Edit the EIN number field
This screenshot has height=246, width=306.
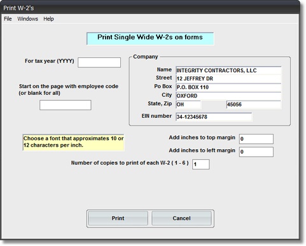coord(214,117)
